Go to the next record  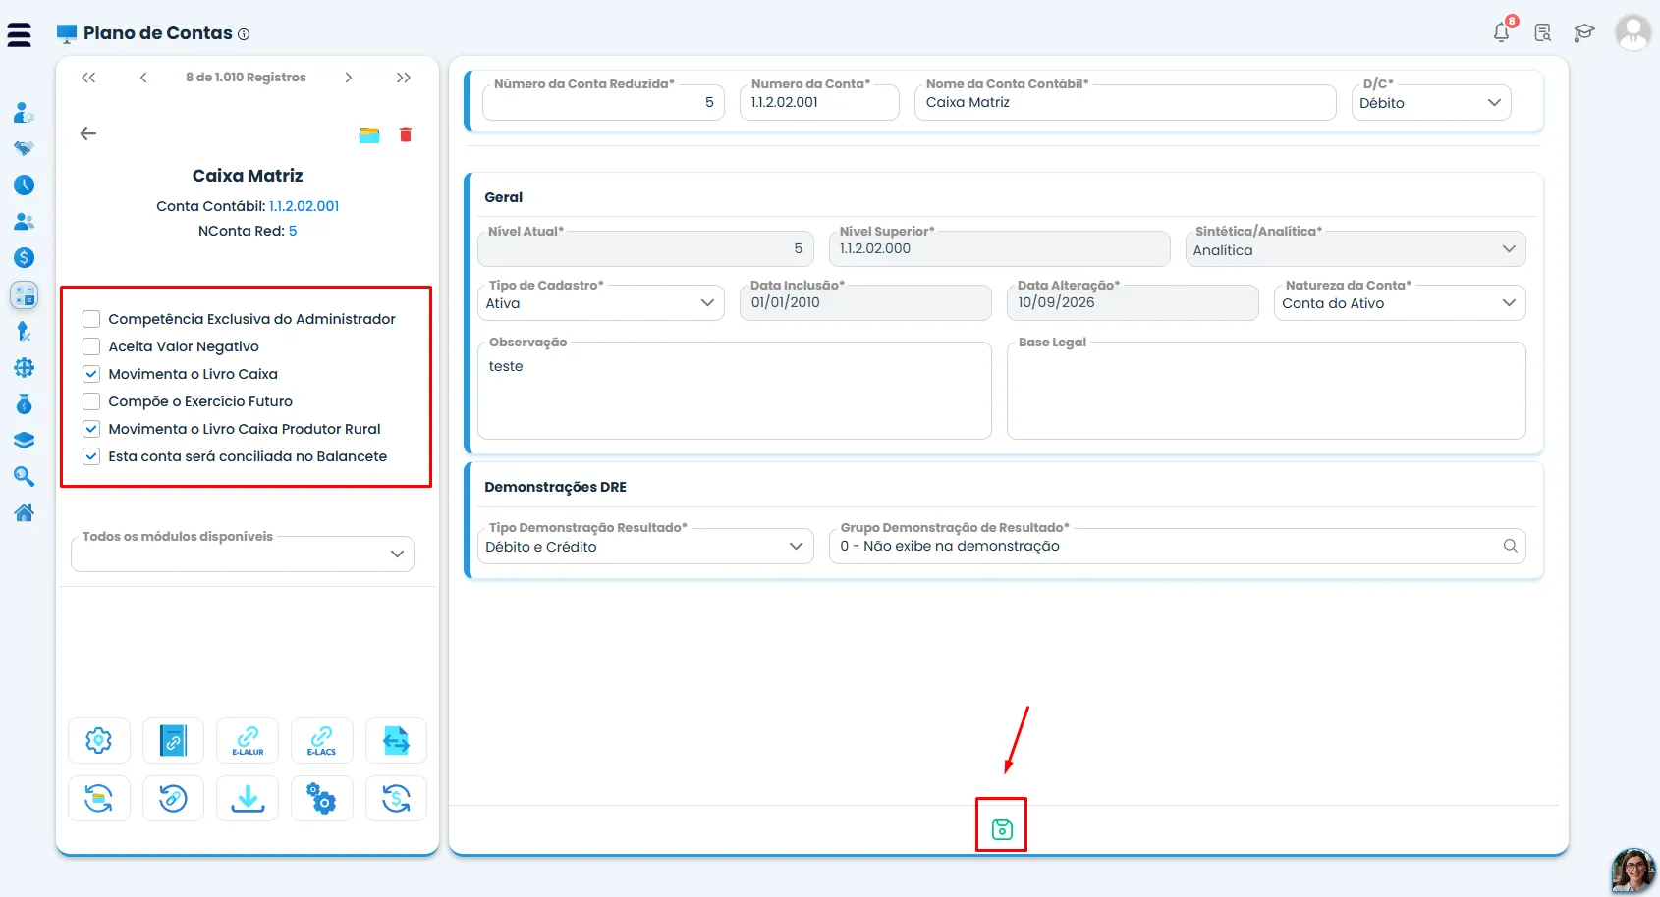(348, 78)
